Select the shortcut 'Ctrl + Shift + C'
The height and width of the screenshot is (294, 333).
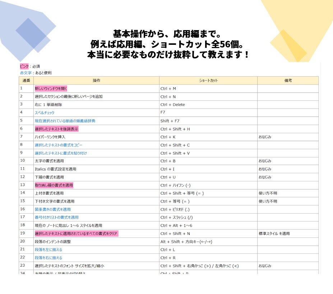pyautogui.click(x=175, y=145)
